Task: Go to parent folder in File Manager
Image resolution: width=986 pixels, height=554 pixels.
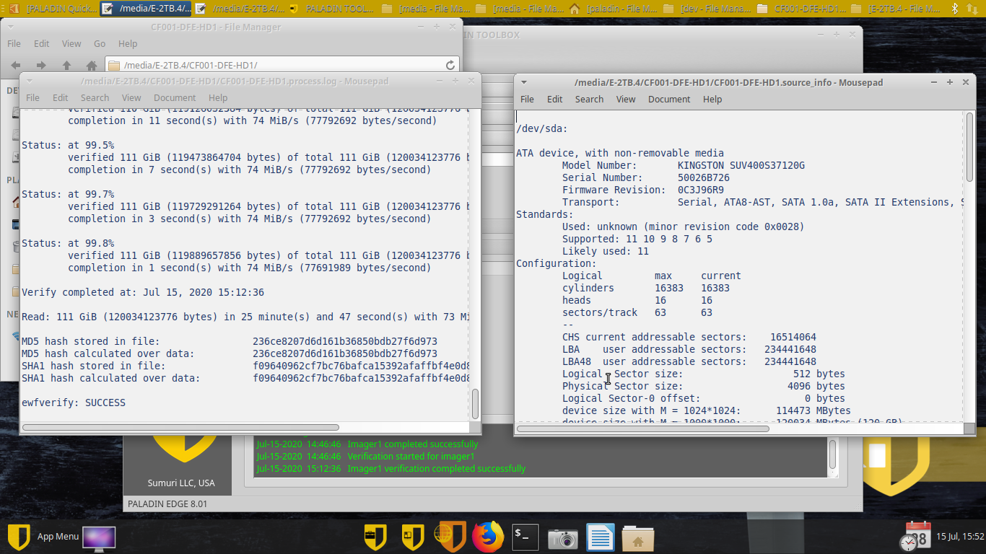Action: [66, 65]
